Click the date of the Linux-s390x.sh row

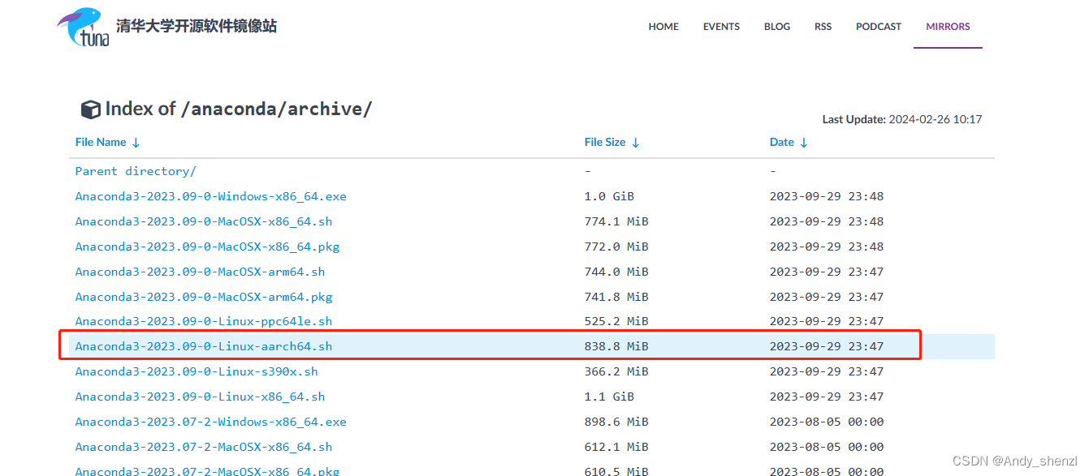(x=827, y=371)
